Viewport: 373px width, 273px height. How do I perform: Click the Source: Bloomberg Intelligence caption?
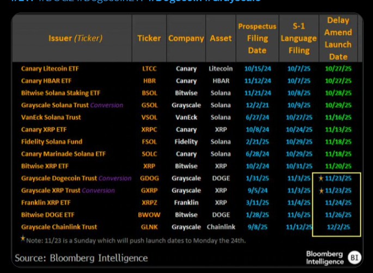pyautogui.click(x=81, y=257)
